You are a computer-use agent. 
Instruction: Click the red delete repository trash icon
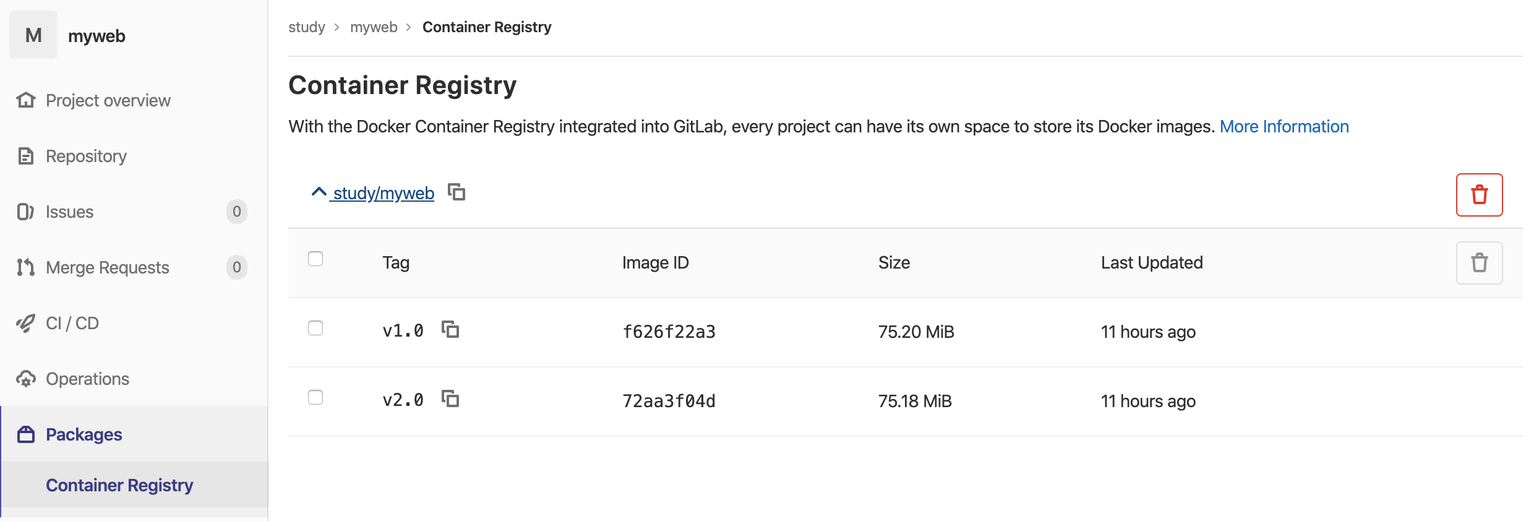(1479, 195)
